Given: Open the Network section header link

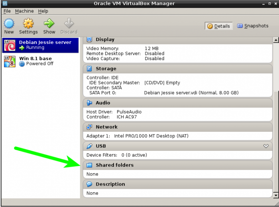Looking at the screenshot, I should (x=106, y=127).
